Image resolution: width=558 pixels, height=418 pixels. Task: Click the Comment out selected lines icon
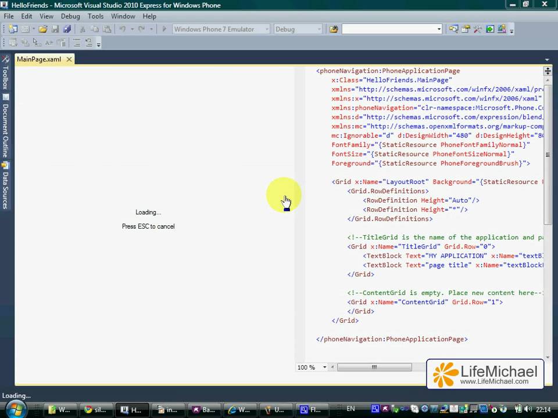[77, 42]
